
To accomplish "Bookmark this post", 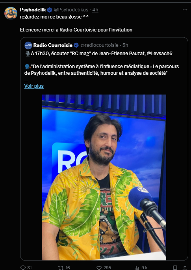I will pos(175,268).
